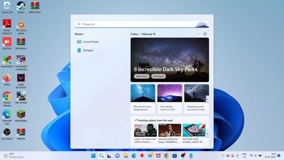
Task: Show next trending videos with the arrow
Action: (x=207, y=134)
